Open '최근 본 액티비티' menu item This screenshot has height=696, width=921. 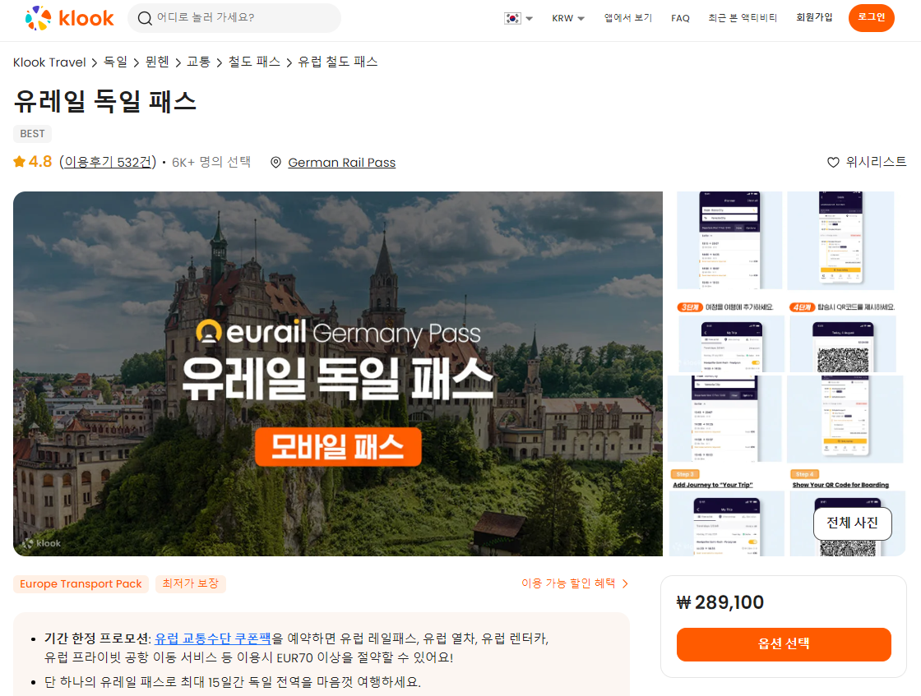click(743, 18)
